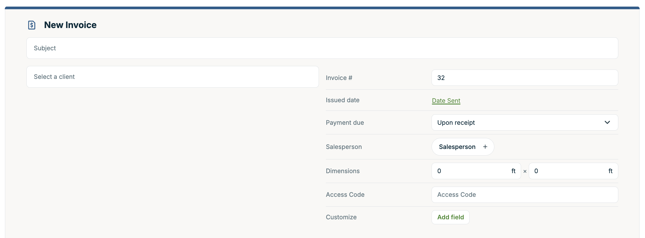Click the 'Customize' row label
Screen dimensions: 645x238
[341, 217]
